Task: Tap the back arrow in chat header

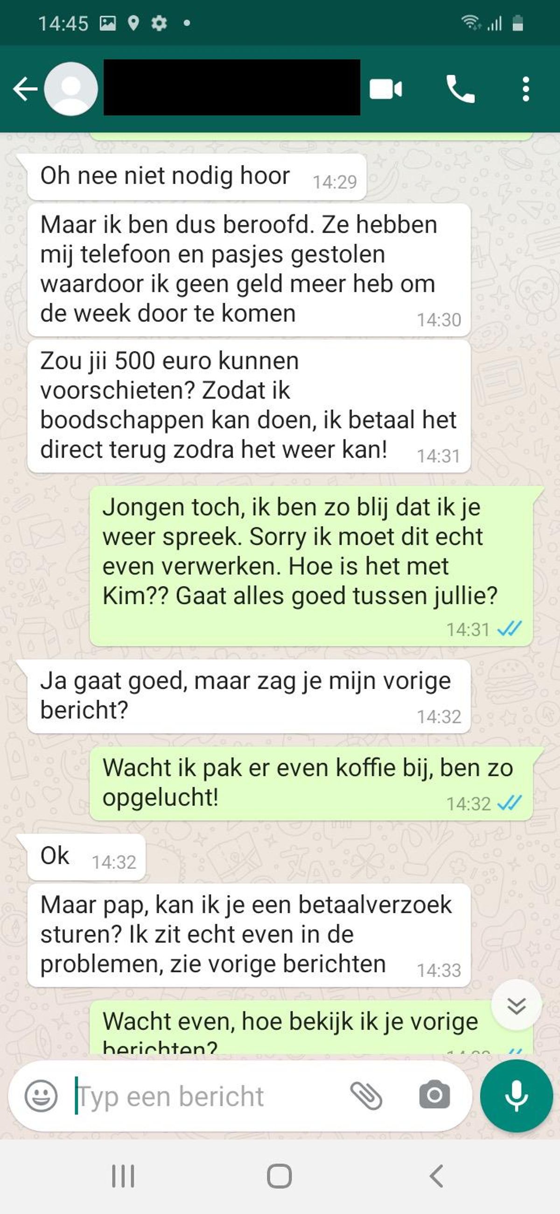Action: tap(25, 89)
